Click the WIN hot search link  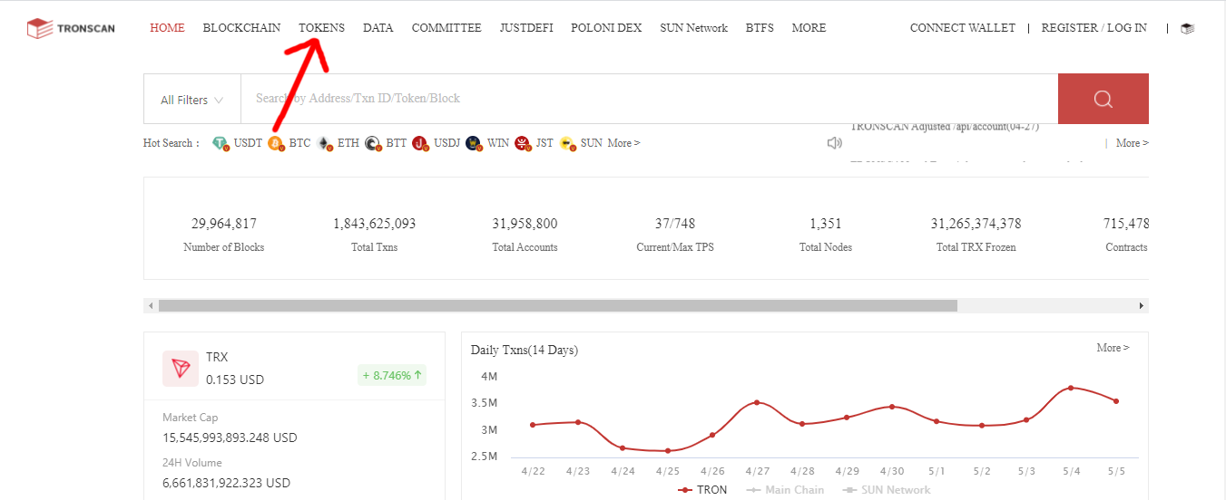pos(498,143)
